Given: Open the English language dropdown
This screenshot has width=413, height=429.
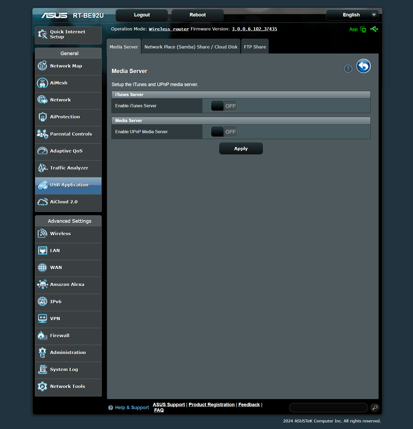Looking at the screenshot, I should coord(352,15).
